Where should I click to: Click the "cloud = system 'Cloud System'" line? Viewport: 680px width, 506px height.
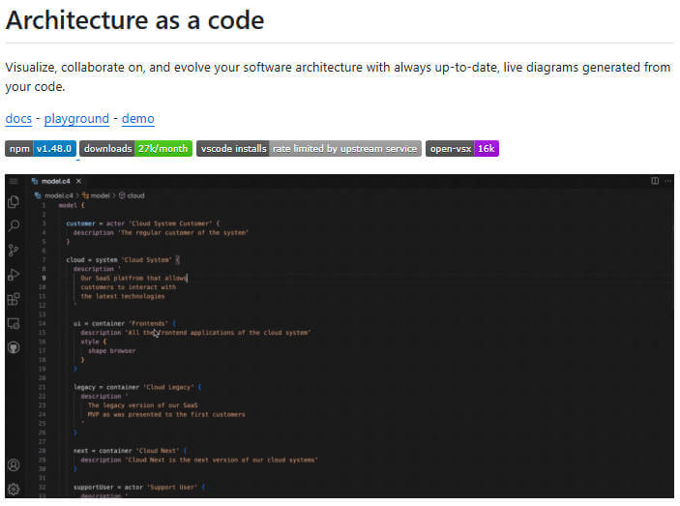coord(123,259)
